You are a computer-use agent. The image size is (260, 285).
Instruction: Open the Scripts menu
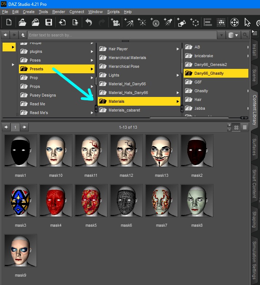[113, 12]
